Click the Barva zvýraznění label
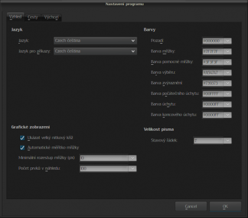Image resolution: width=248 pixels, height=218 pixels. [167, 83]
